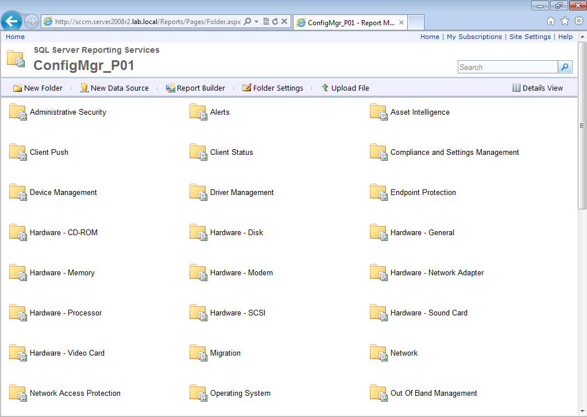Click the Network Access Protection folder icon
The width and height of the screenshot is (587, 417).
[18, 393]
